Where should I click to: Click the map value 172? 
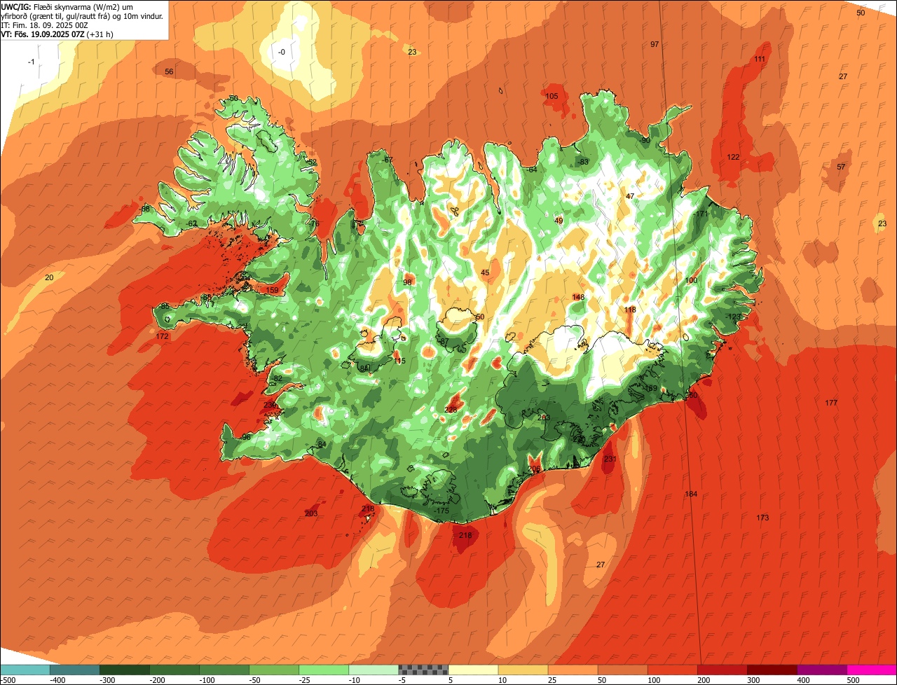[x=163, y=337]
